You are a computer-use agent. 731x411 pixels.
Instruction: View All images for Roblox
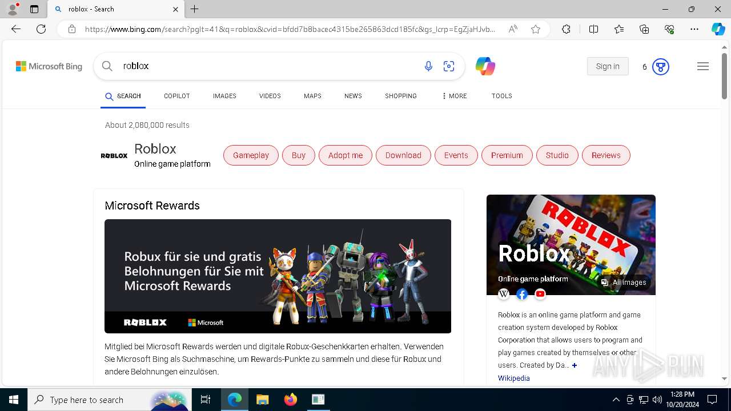[624, 283]
